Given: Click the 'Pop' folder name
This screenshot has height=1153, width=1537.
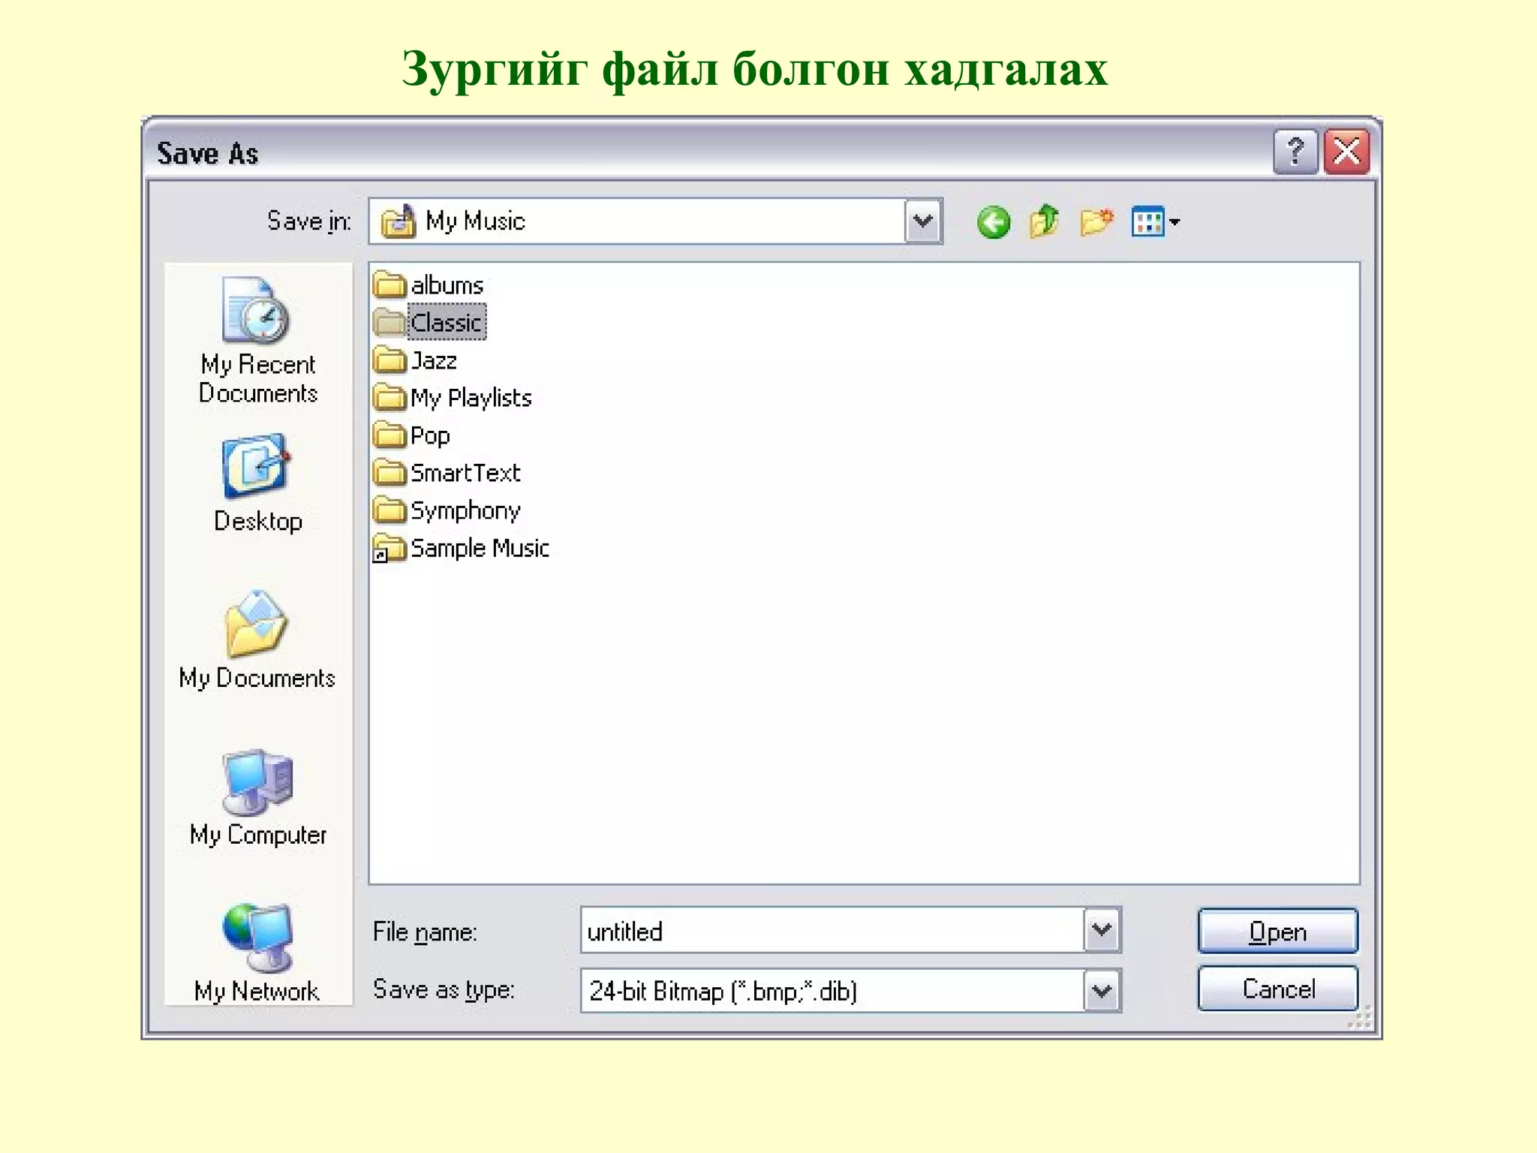Looking at the screenshot, I should tap(430, 436).
